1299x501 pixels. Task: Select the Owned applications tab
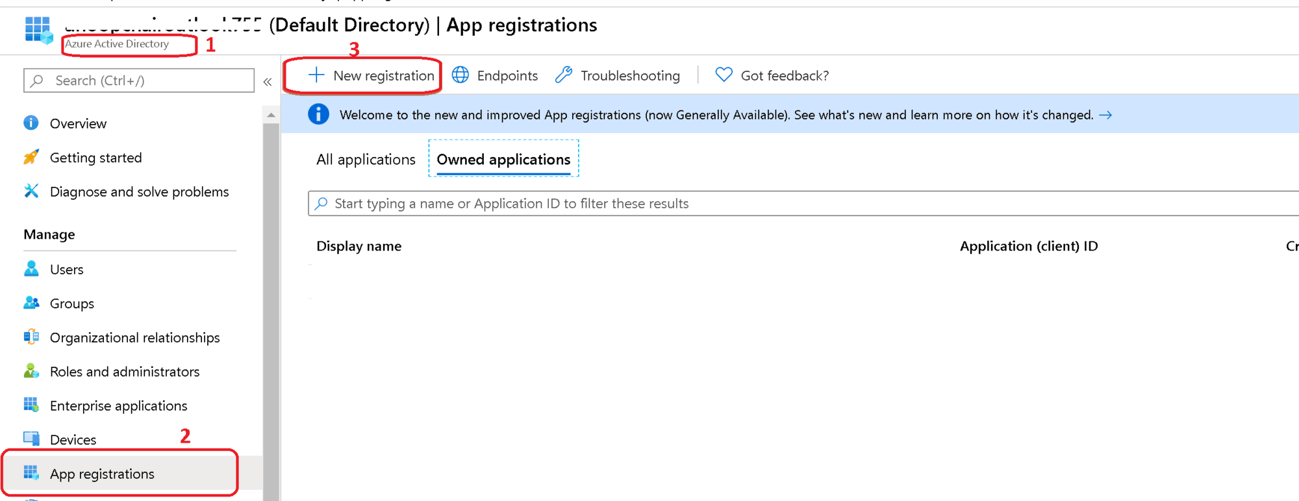[503, 159]
